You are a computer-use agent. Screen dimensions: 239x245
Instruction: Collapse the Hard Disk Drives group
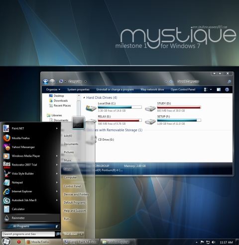coord(84,97)
